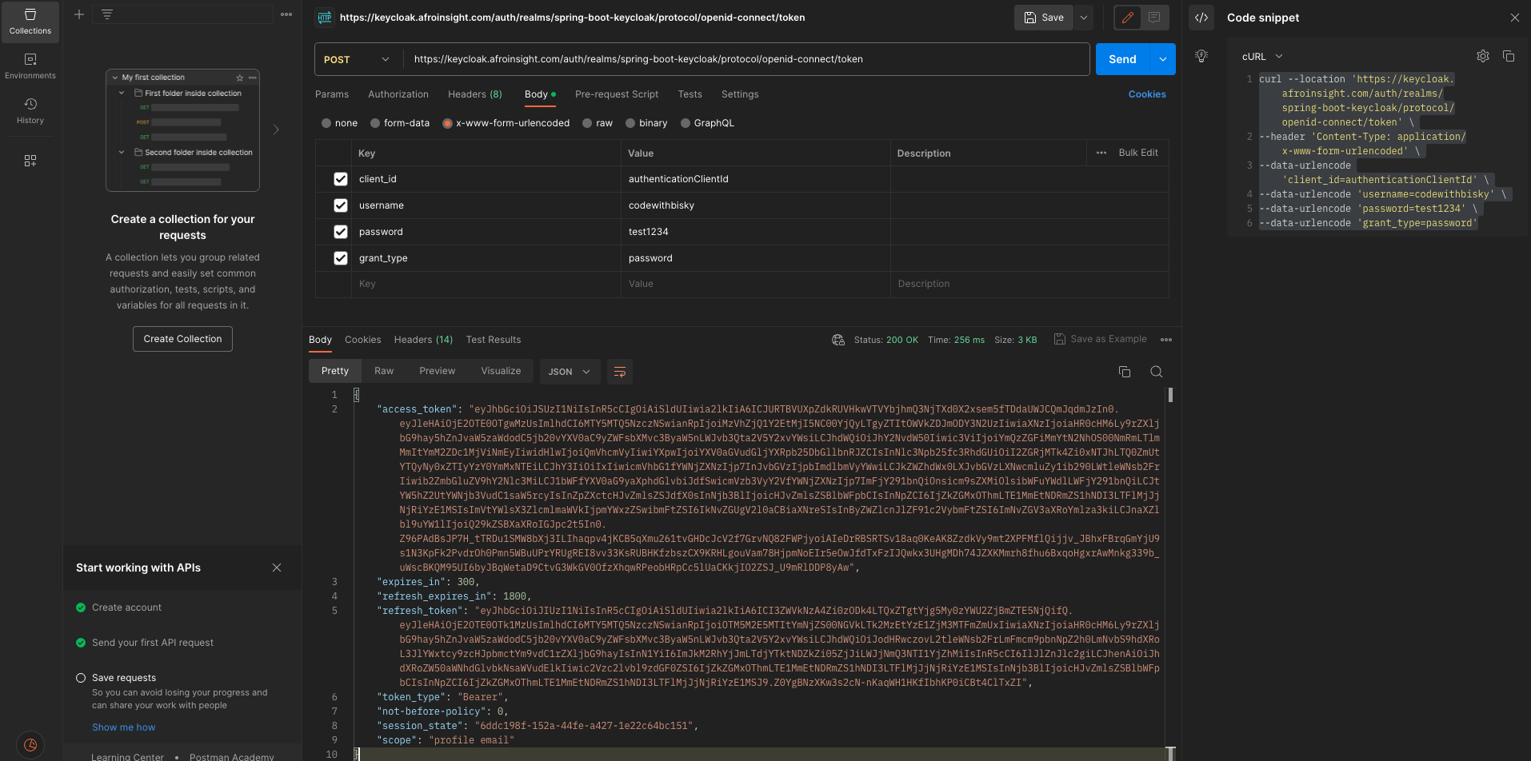Open the response Cookies tab
This screenshot has height=761, width=1531.
click(362, 340)
